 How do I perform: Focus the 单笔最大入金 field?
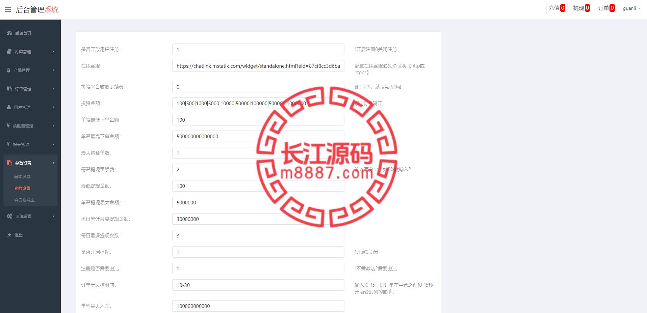(258, 306)
